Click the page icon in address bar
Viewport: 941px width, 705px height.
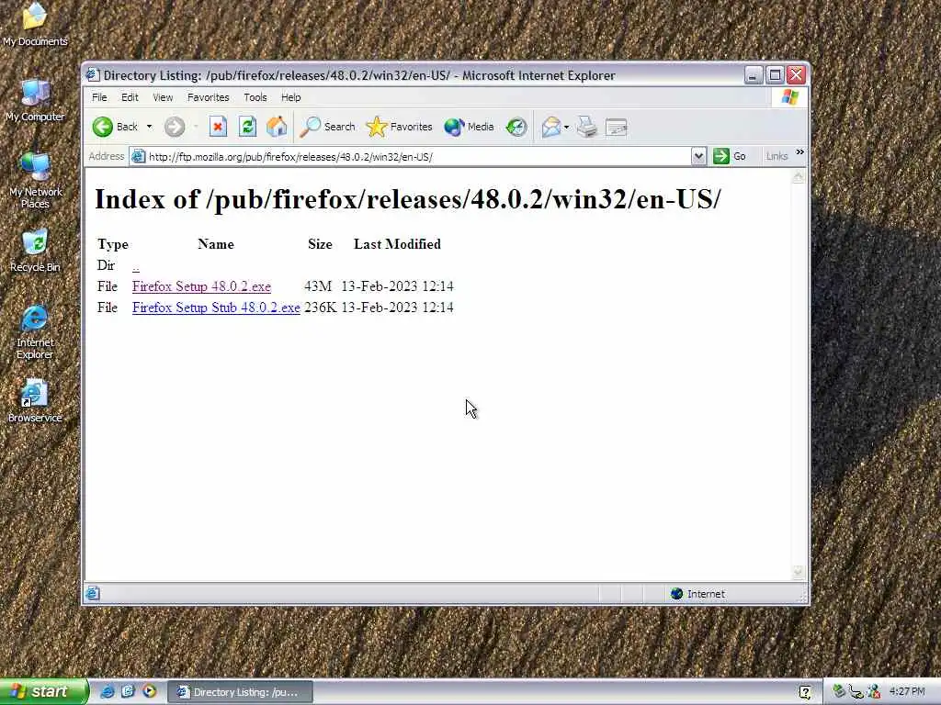pyautogui.click(x=138, y=156)
